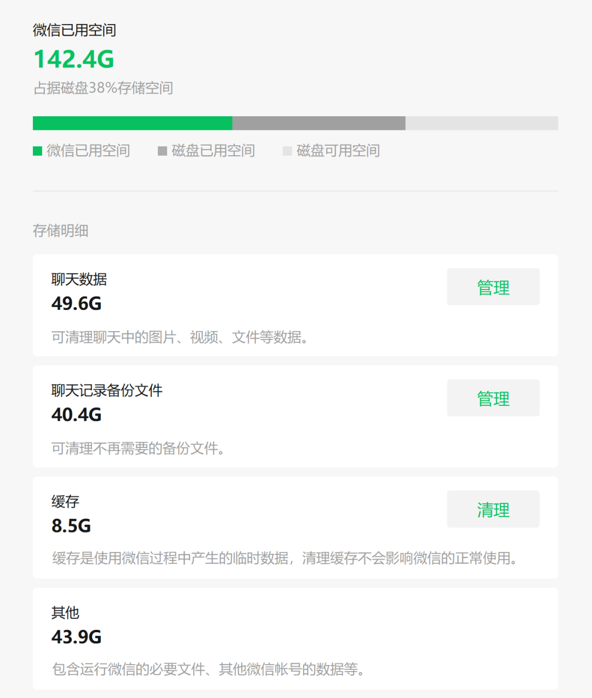
Task: Click the 占据磁盘38%存储空间 text
Action: [x=103, y=88]
